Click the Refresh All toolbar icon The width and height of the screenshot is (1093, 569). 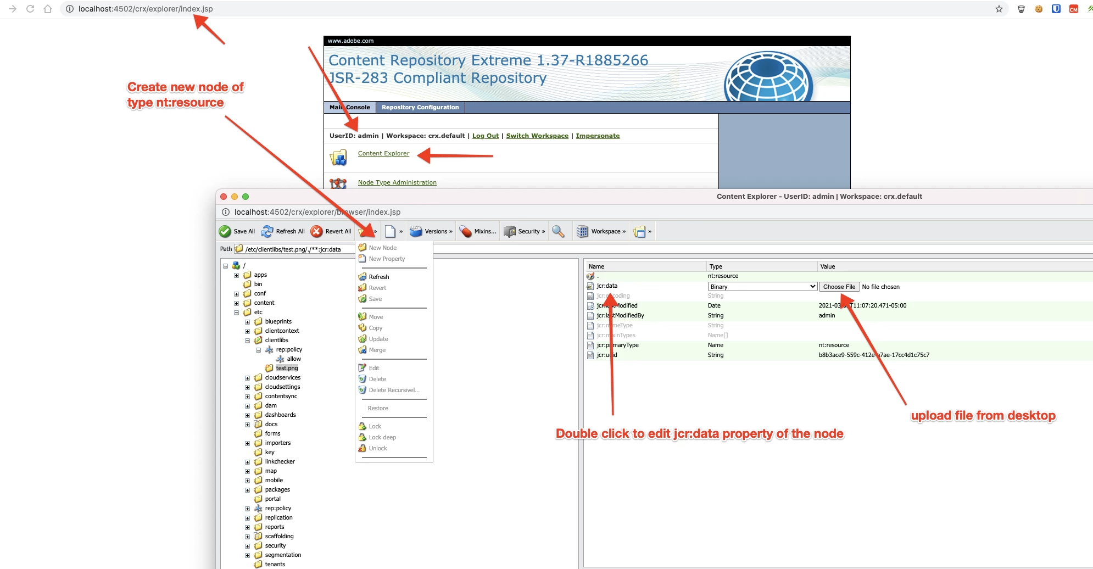[x=267, y=231]
